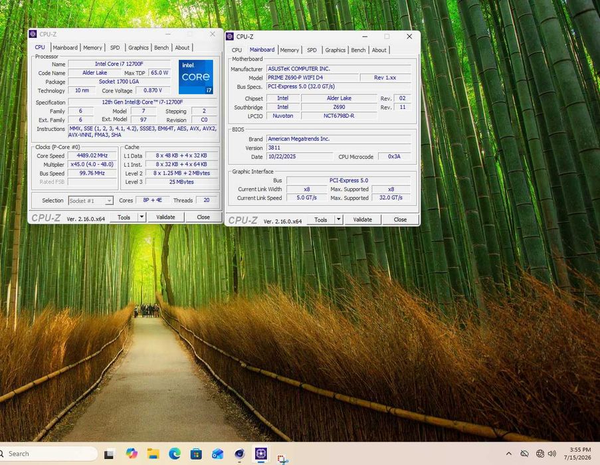Expand Tools dropdown arrow in right window
Image resolution: width=600 pixels, height=465 pixels.
[339, 219]
